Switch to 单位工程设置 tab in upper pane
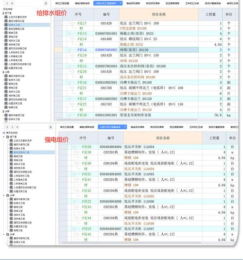This screenshot has width=243, height=260. [62, 3]
